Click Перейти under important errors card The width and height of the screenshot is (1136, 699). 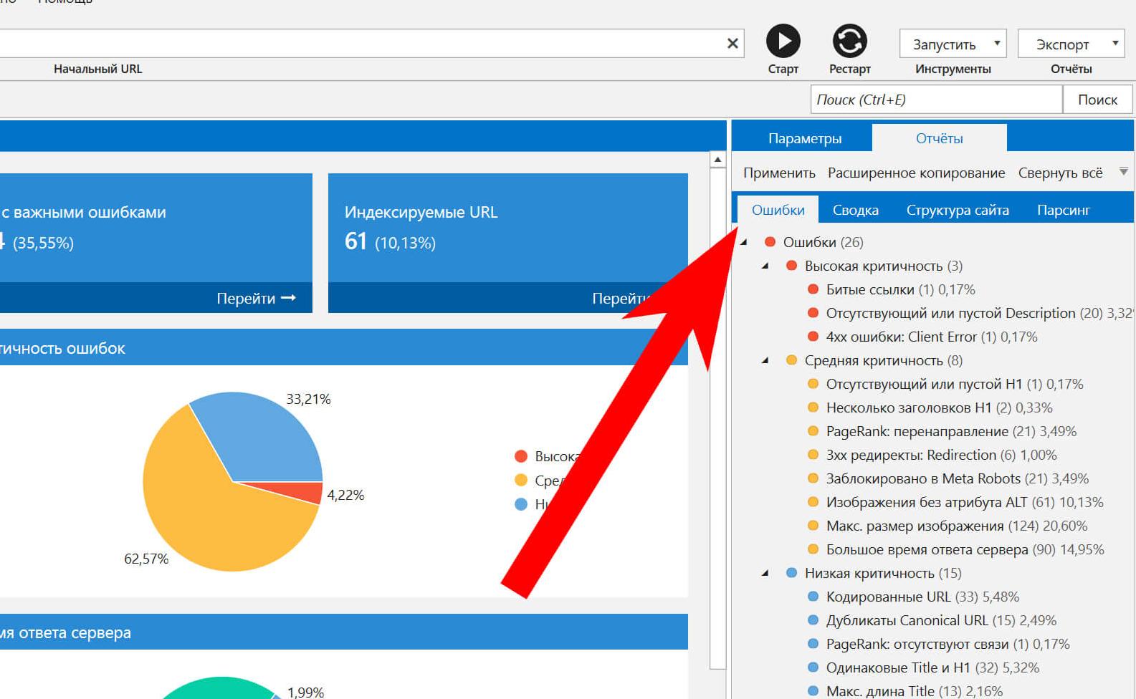[x=256, y=298]
